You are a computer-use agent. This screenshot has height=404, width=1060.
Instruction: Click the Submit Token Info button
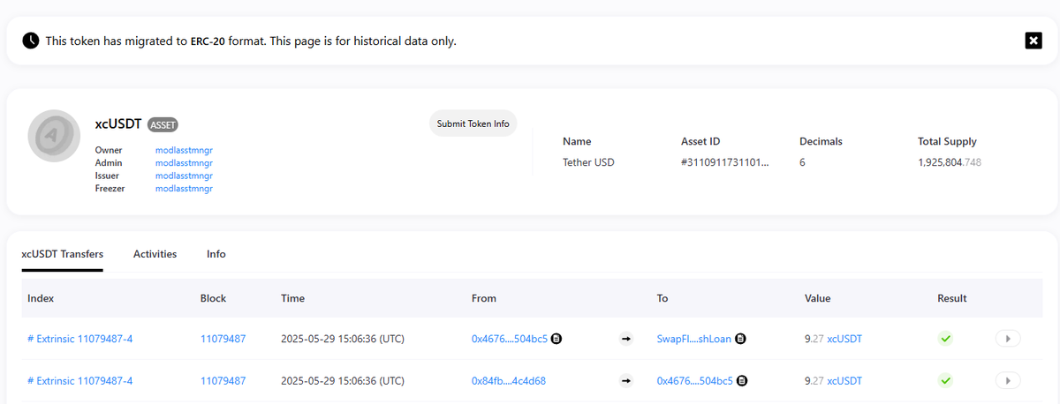click(x=473, y=123)
